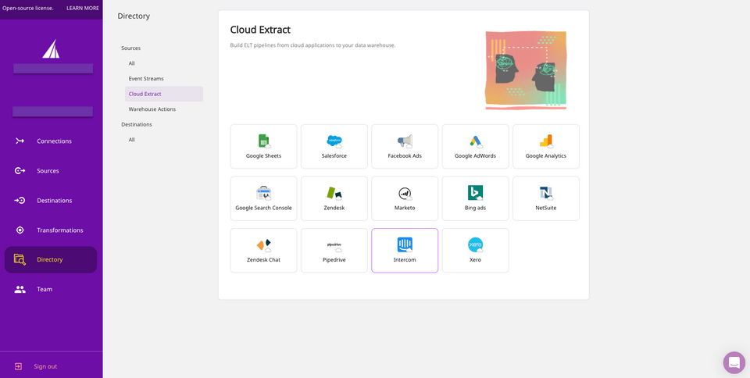Filter directory by Event Streams
The image size is (750, 378).
click(146, 79)
